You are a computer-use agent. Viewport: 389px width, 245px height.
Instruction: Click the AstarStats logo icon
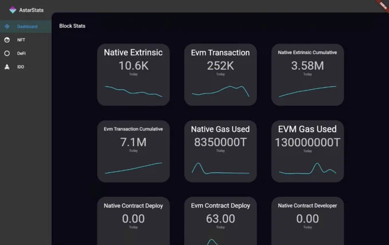(x=13, y=10)
